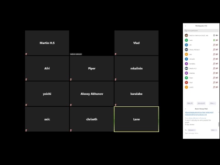Click the stopped camera icon beside Piper in the participants list
Image resolution: width=220 pixels, height=165 pixels.
[x=217, y=78]
